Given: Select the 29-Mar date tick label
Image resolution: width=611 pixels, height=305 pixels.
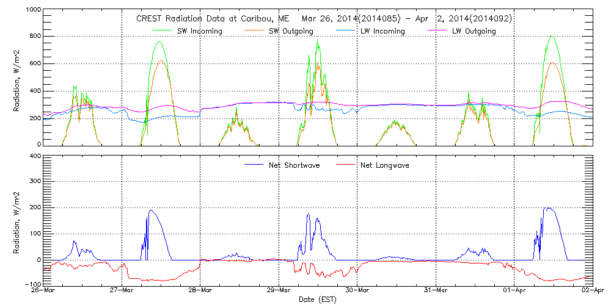Looking at the screenshot, I should click(279, 291).
